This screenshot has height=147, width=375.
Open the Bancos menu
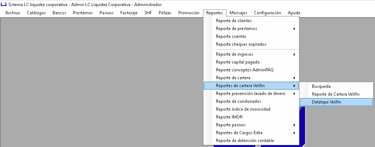click(x=59, y=13)
